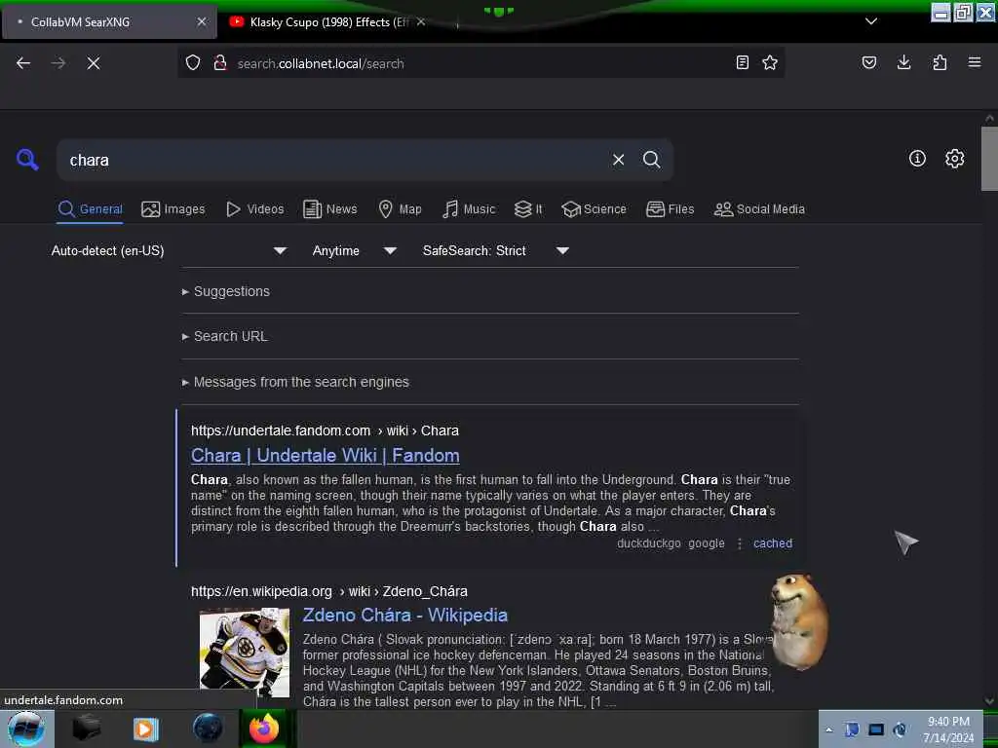The height and width of the screenshot is (748, 998).
Task: Submit search with magnifier button
Action: [652, 160]
